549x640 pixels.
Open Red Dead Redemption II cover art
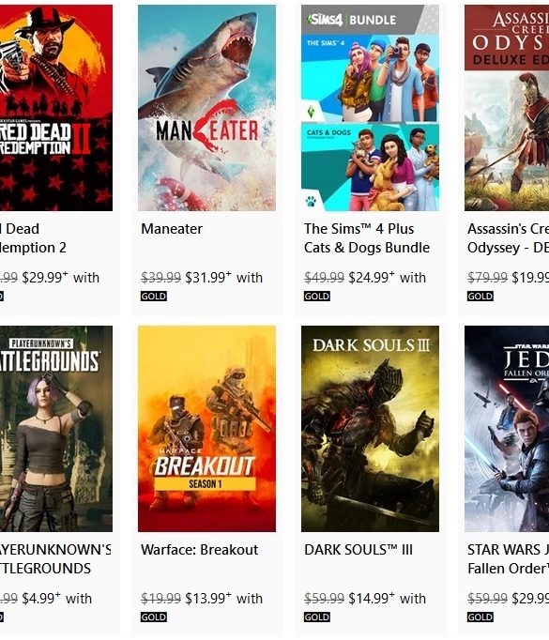pyautogui.click(x=56, y=108)
